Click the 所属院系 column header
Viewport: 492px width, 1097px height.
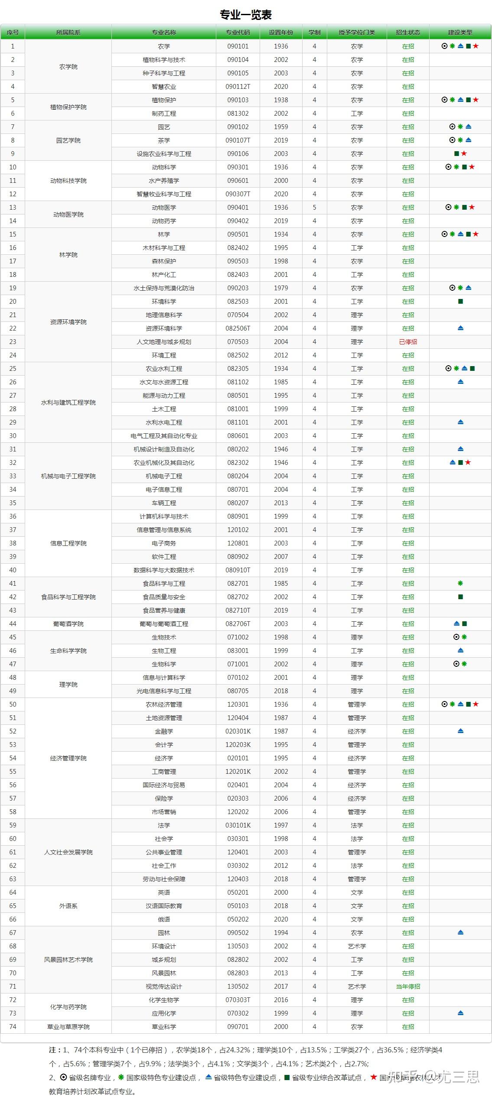68,32
